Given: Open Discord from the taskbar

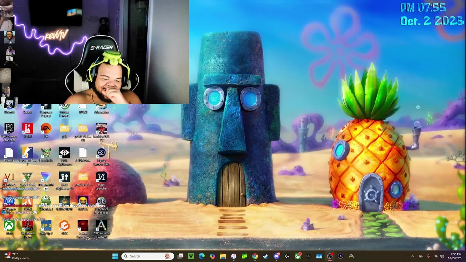Looking at the screenshot, I should coord(276,256).
